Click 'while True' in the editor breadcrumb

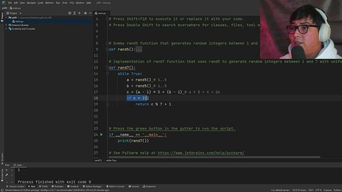[x=111, y=161]
